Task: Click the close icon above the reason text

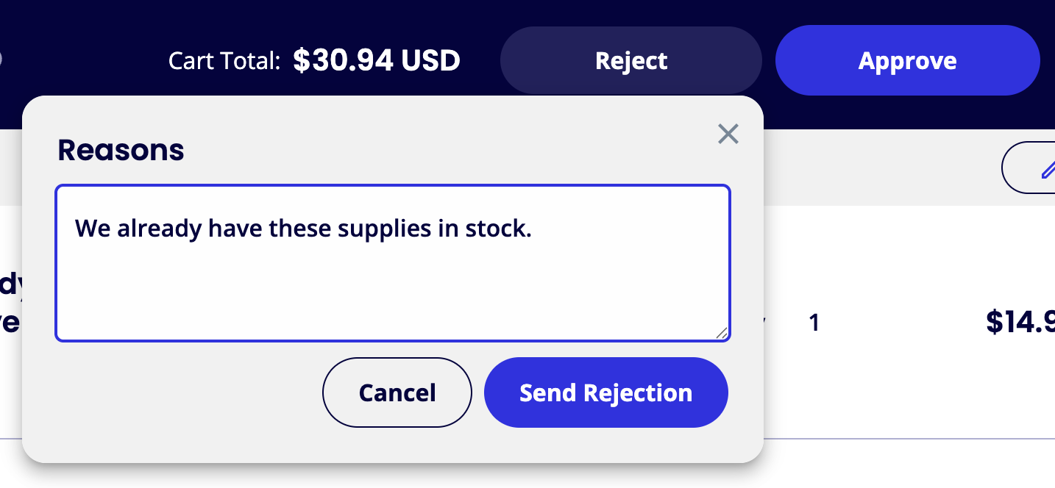Action: [728, 134]
